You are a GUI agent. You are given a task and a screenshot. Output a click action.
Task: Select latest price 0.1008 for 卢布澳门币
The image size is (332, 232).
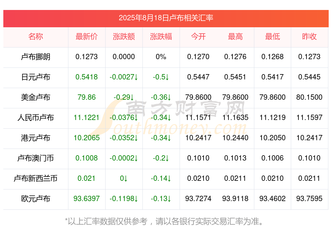point(87,158)
